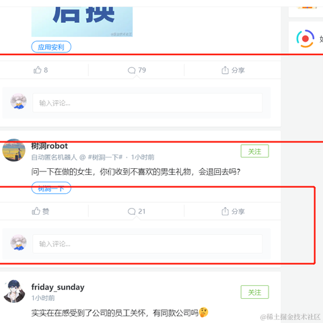Click the circular logo in right sidebar
The height and width of the screenshot is (323, 323).
[x=305, y=39]
